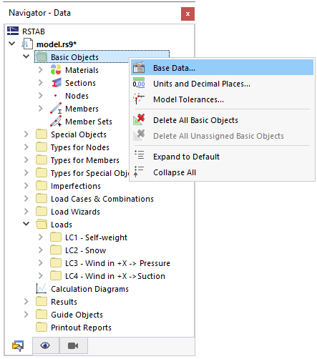Select the Load Wizards label

pos(75,212)
